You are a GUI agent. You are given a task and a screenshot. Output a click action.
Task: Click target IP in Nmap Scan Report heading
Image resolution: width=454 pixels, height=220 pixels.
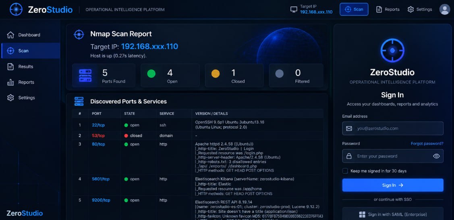(149, 47)
